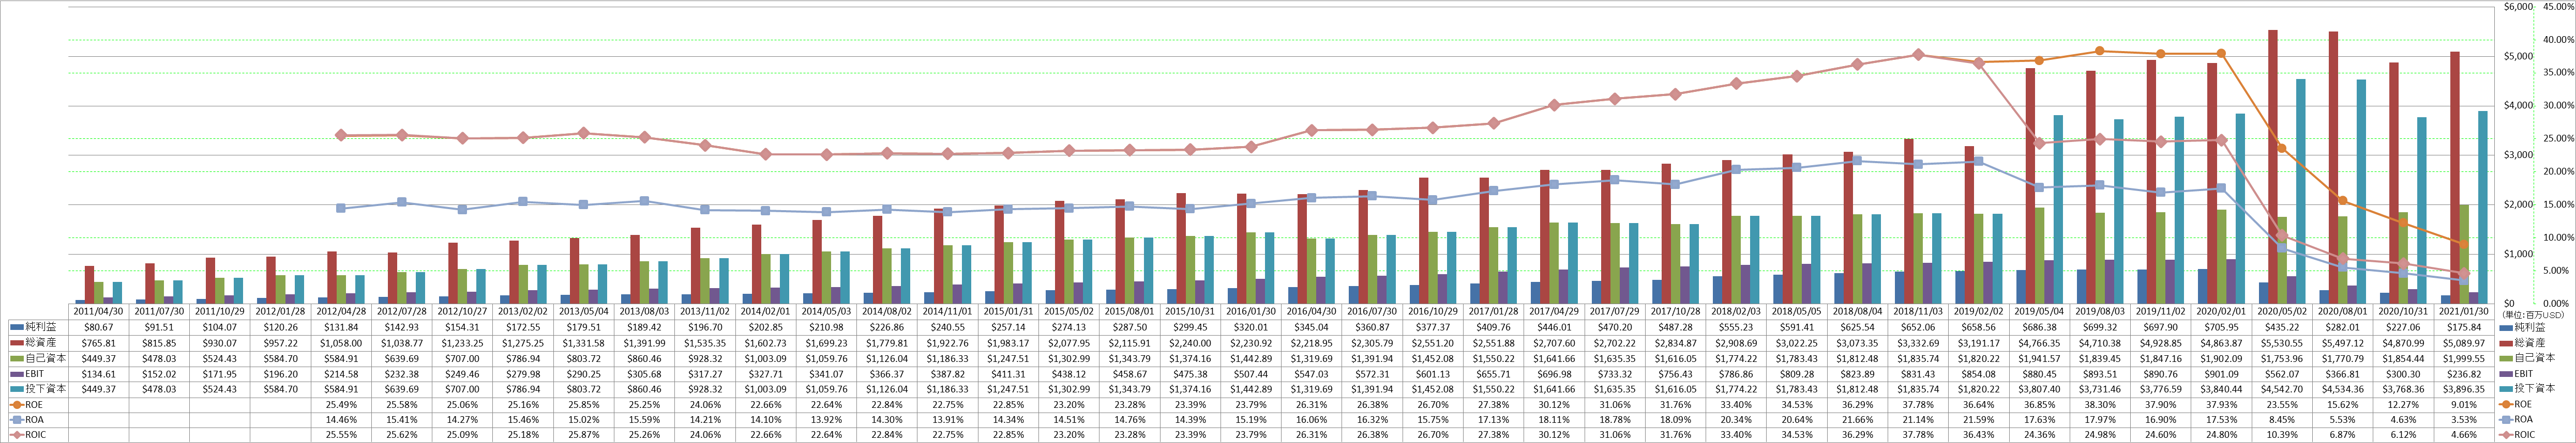Image resolution: width=2576 pixels, height=443 pixels.
Task: Select the $134.61 EBIT cell
Action: click(98, 373)
